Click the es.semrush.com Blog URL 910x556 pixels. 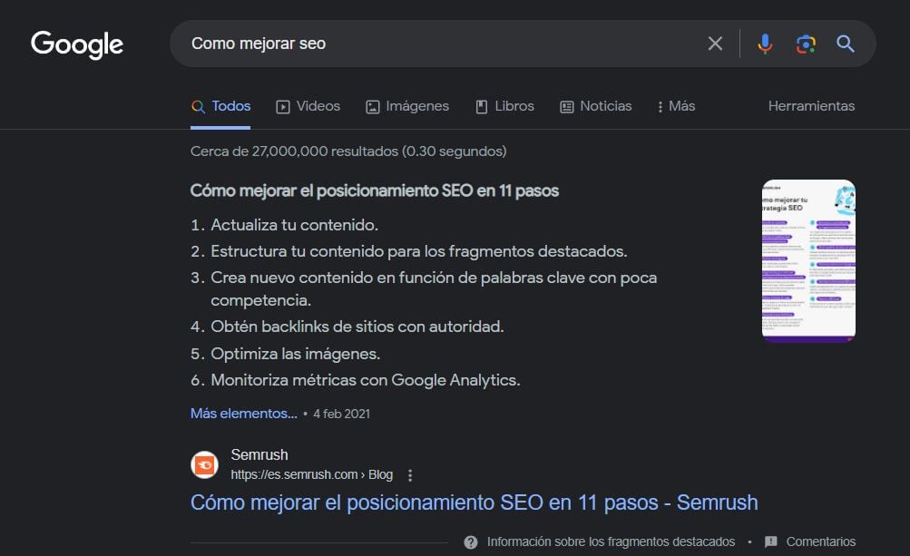pyautogui.click(x=312, y=474)
